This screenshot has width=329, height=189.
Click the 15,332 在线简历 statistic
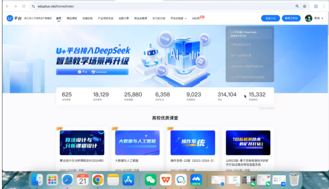(x=257, y=96)
